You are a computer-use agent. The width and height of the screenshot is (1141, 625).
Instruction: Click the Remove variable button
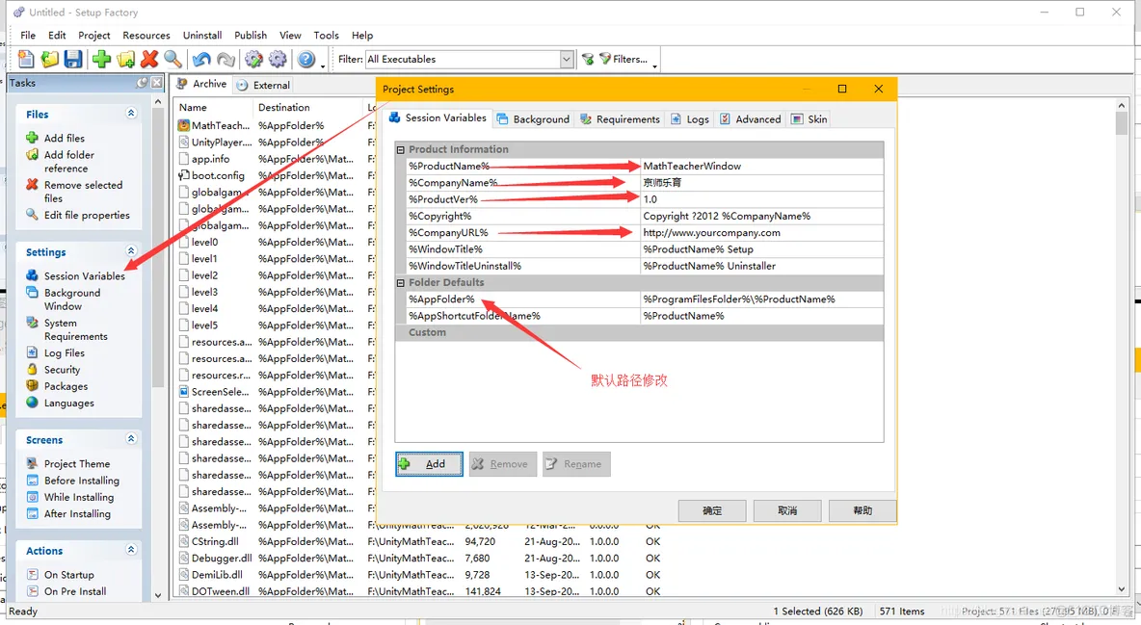pyautogui.click(x=503, y=464)
